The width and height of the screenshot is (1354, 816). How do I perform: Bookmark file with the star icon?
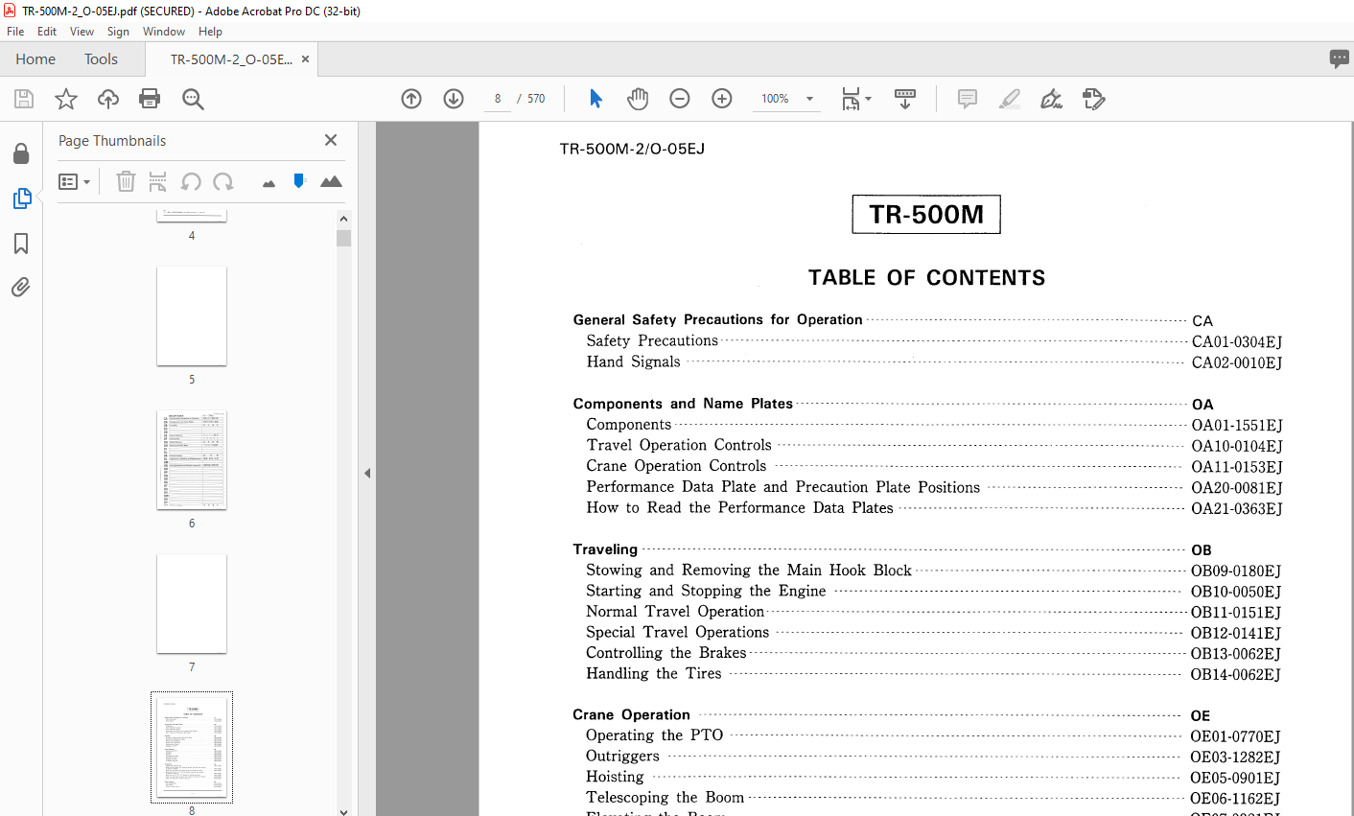click(66, 99)
